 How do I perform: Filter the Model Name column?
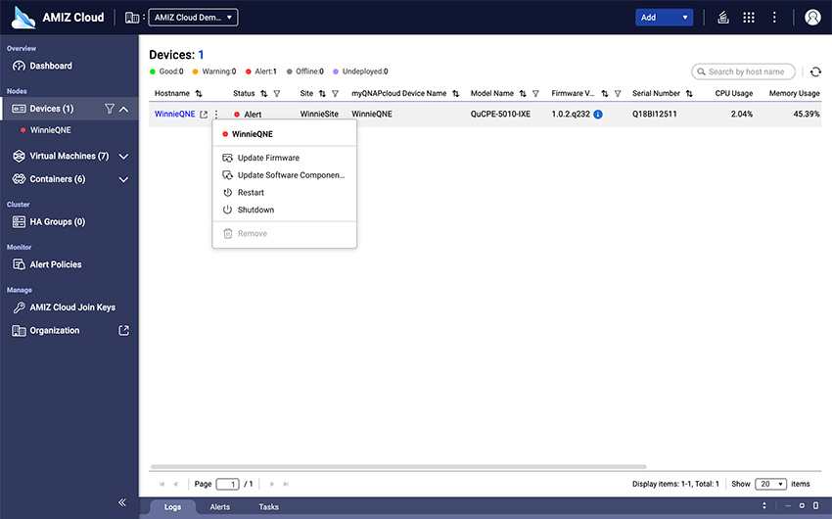click(x=535, y=93)
